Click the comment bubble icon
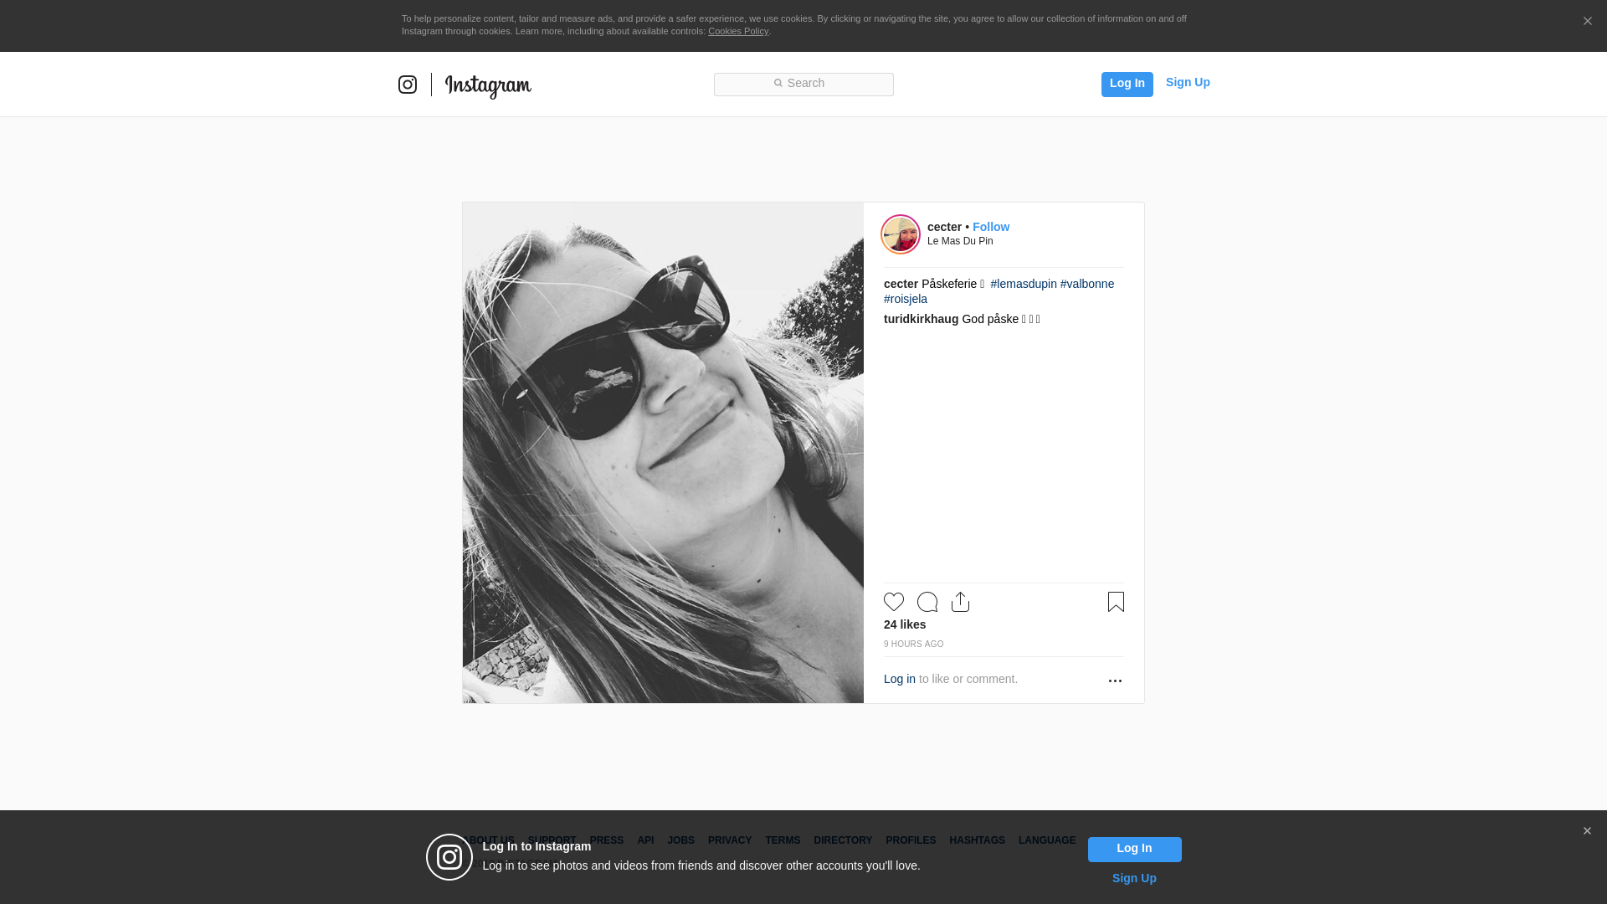Viewport: 1607px width, 904px height. (x=927, y=602)
